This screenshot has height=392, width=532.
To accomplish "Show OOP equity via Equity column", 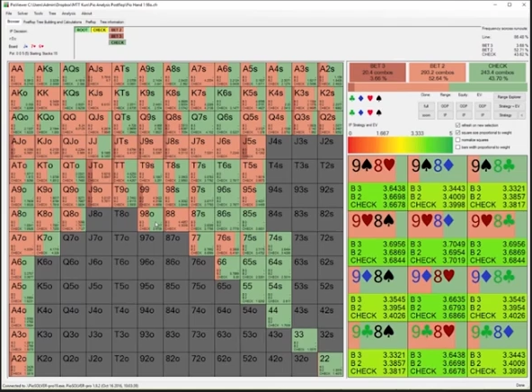I will [464, 106].
